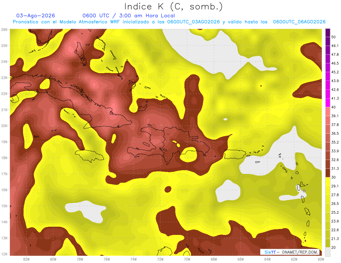Screen dimensions: 341x263
Task: Click the latitude label '16N'
Action: 4,190
